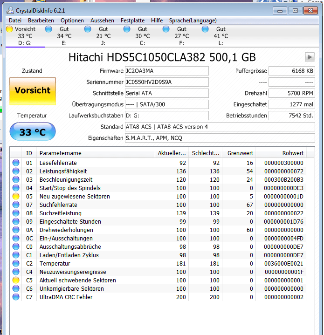Click the blue status orb for disk E:
Viewport: 324px width, 335px height.
pos(48,29)
